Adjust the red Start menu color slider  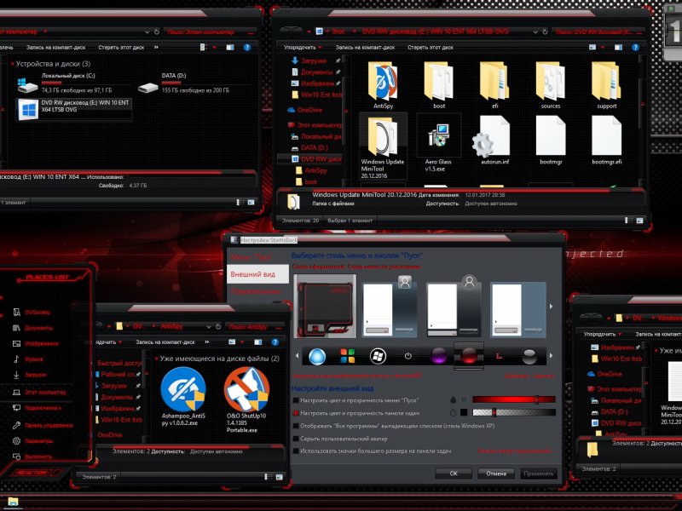tap(514, 399)
